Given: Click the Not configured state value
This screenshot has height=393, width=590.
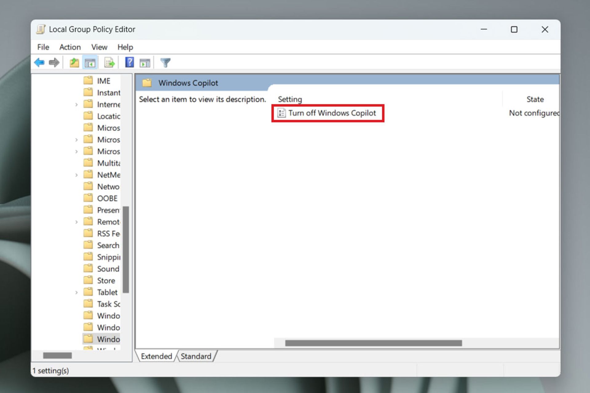Looking at the screenshot, I should (x=534, y=113).
